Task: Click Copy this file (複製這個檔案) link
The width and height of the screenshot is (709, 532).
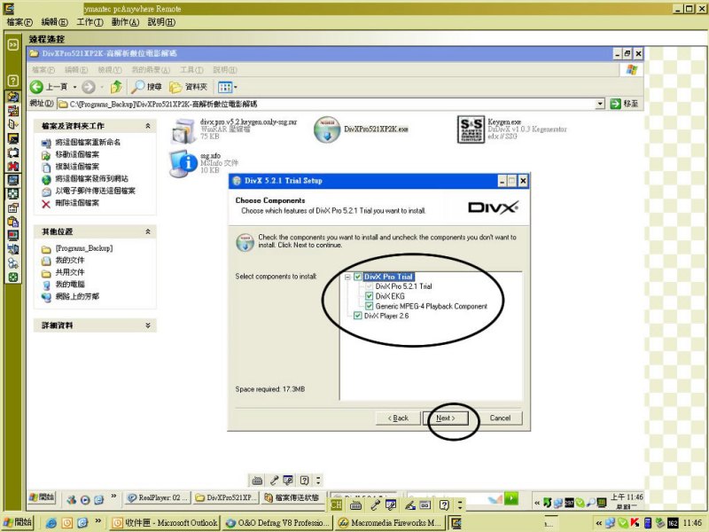Action: (x=77, y=167)
